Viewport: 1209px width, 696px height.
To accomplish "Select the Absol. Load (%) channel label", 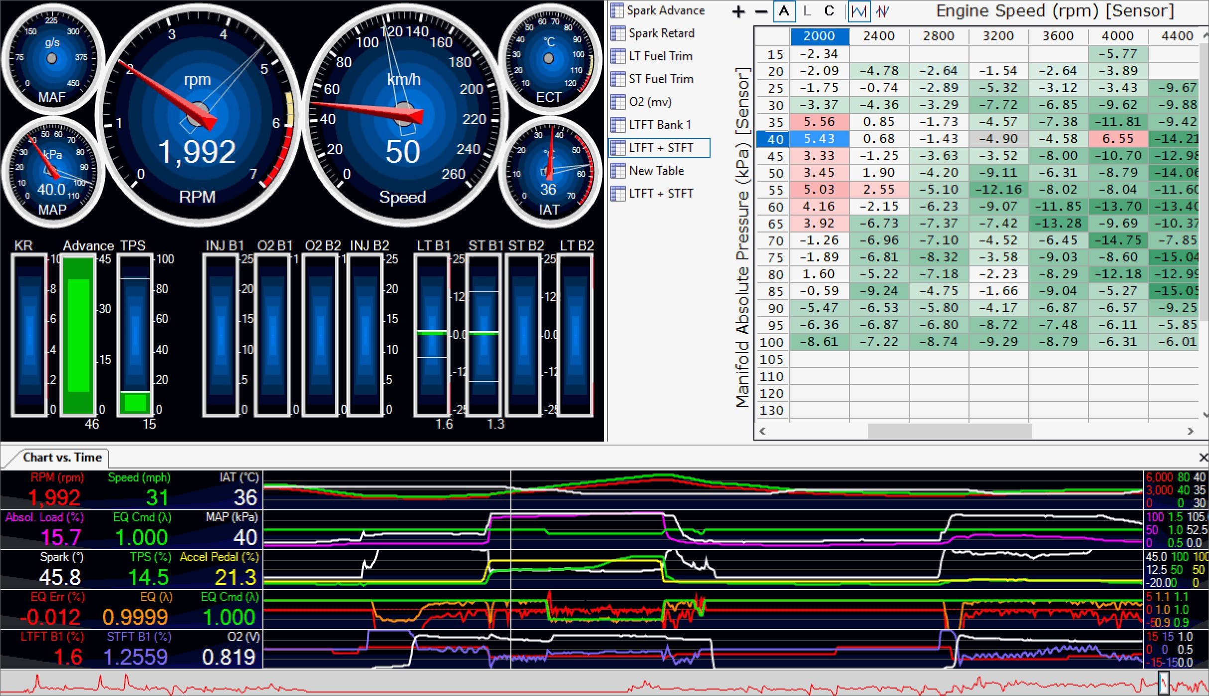I will pos(44,518).
